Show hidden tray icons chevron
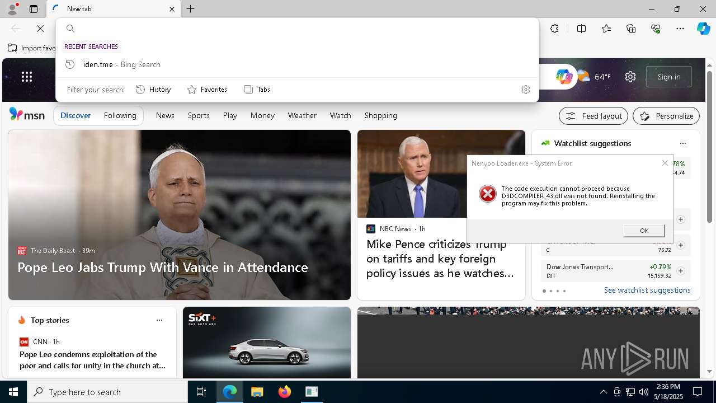The height and width of the screenshot is (403, 716). (603, 392)
